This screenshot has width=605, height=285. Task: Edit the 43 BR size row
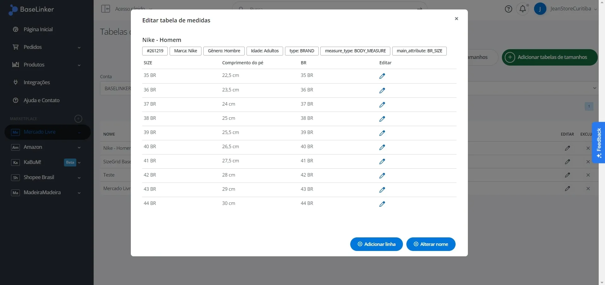pyautogui.click(x=382, y=190)
